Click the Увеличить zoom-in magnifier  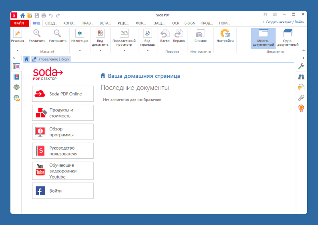tap(37, 36)
